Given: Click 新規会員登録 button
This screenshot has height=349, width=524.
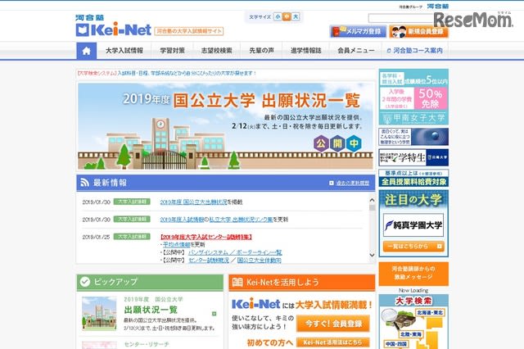Looking at the screenshot, I should [418, 31].
